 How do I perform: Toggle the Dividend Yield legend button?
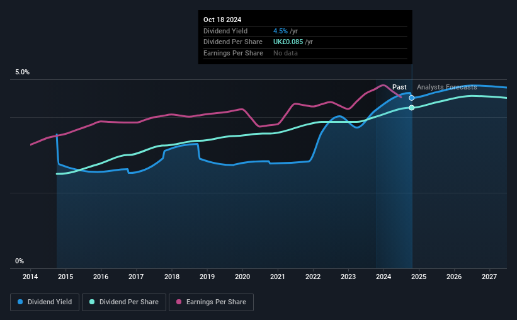pos(45,302)
